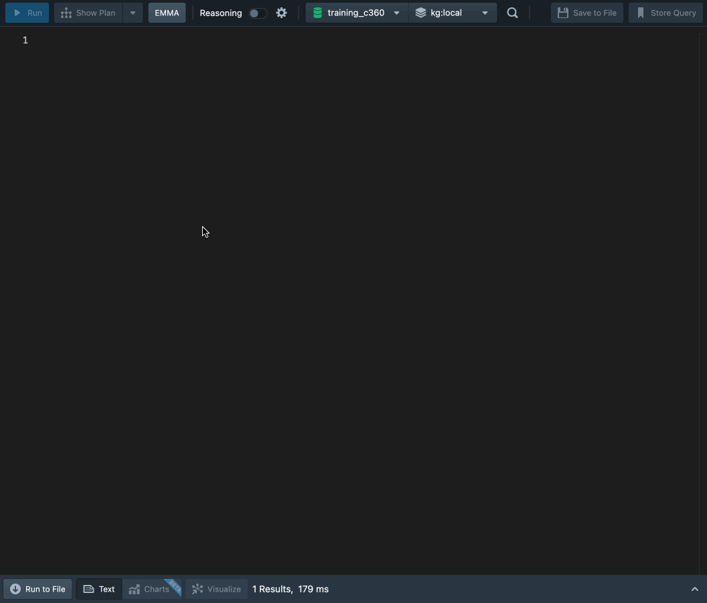Collapse results panel with chevron arrow

[x=694, y=589]
